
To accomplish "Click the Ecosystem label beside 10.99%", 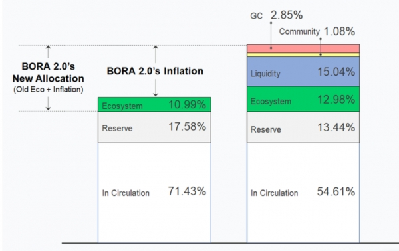I will coord(122,106).
